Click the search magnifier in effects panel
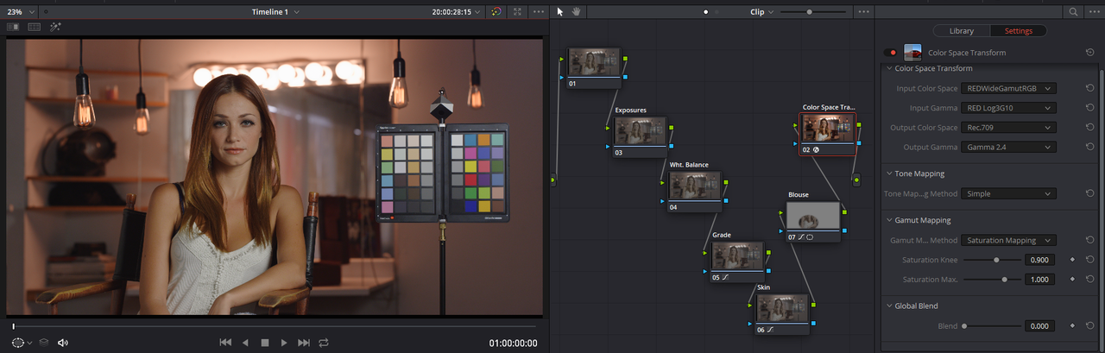Viewport: 1105px width, 353px height. 1073,12
